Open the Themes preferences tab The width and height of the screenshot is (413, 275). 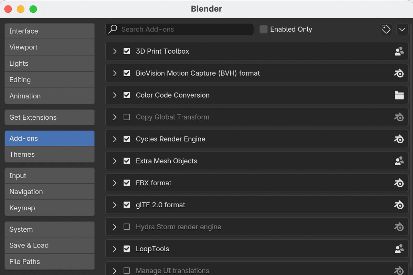pos(50,155)
